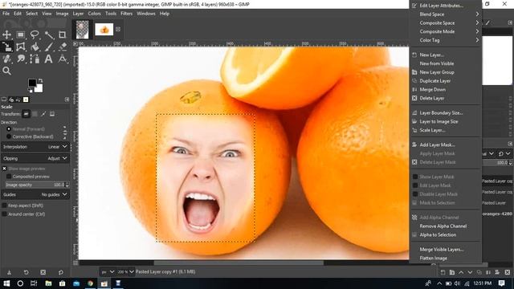514x289 pixels.
Task: Delete tool preset icon at panel bottom
Action: [x=43, y=272]
